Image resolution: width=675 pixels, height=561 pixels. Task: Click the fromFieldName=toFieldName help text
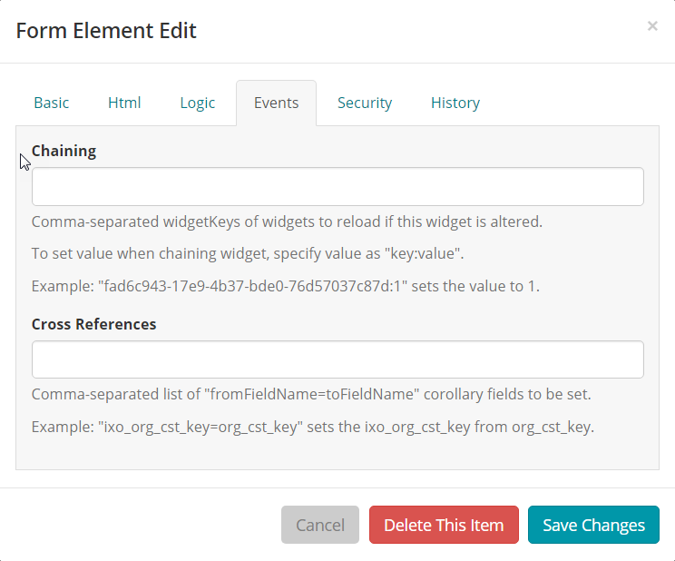point(311,394)
